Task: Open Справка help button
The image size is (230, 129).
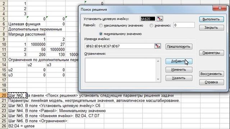Action: [x=211, y=82]
